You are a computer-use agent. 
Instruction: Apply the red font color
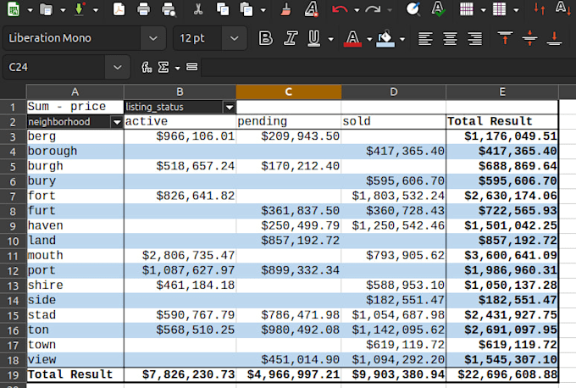352,38
